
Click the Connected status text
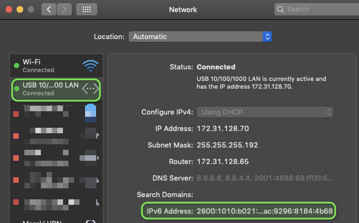[216, 67]
